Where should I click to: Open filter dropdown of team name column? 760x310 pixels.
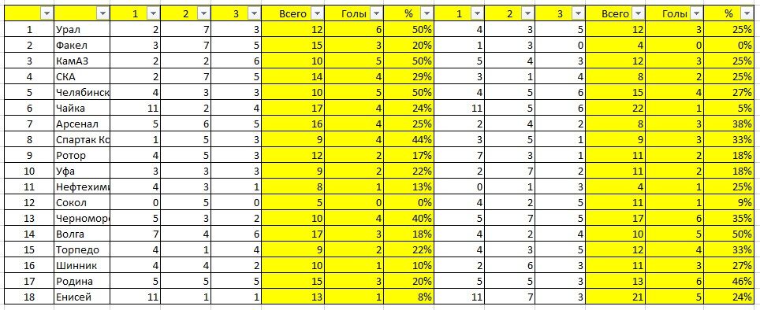point(102,14)
